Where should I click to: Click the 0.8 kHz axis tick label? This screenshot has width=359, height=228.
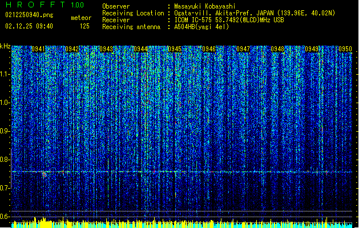5,160
